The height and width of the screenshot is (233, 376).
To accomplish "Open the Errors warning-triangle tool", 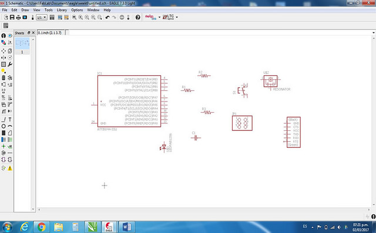I will [x=10, y=168].
